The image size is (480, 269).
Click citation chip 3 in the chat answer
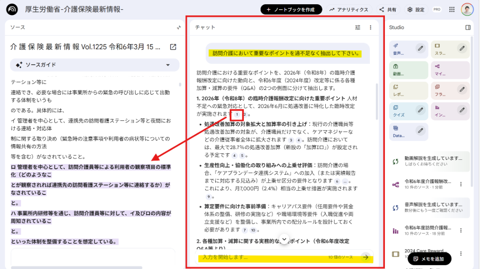(x=291, y=140)
